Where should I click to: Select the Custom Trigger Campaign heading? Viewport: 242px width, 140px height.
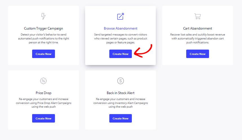click(x=43, y=28)
